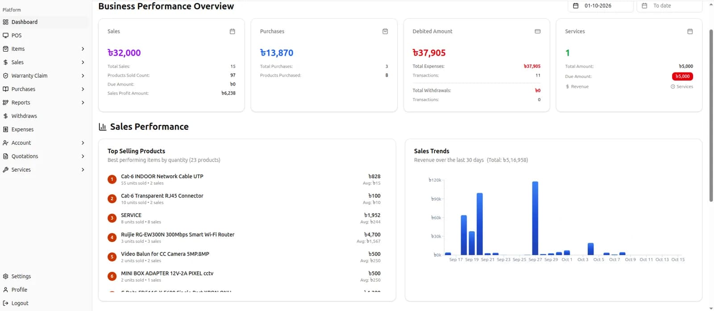714x311 pixels.
Task: Expand the Sales submenu chevron
Action: point(83,62)
